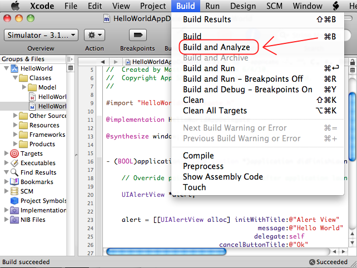Expand the Bookmarks group
357x268 pixels.
(6, 181)
